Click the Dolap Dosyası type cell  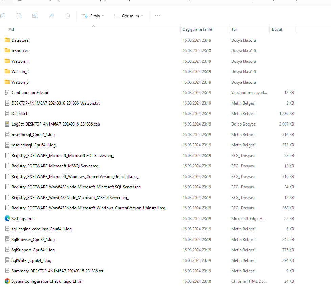tap(244, 124)
